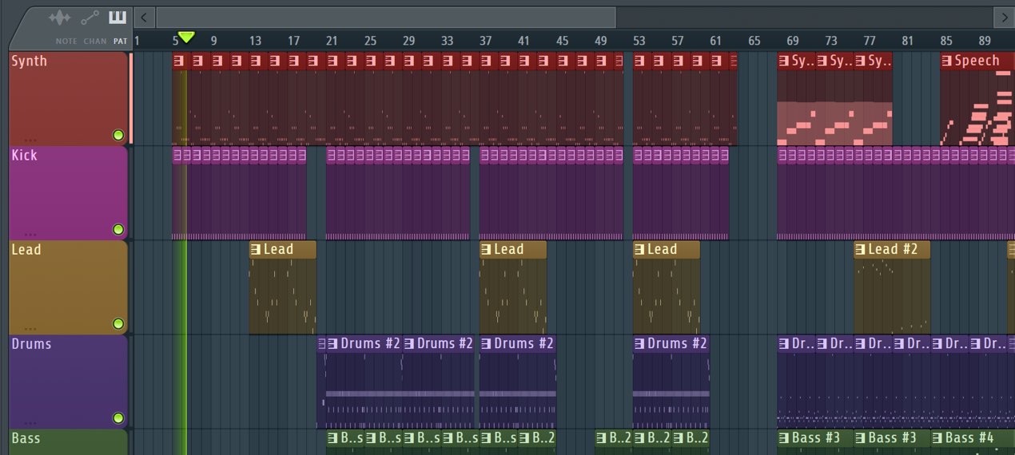This screenshot has height=455, width=1015.
Task: Mute the Kick track with green LED
Action: (118, 230)
